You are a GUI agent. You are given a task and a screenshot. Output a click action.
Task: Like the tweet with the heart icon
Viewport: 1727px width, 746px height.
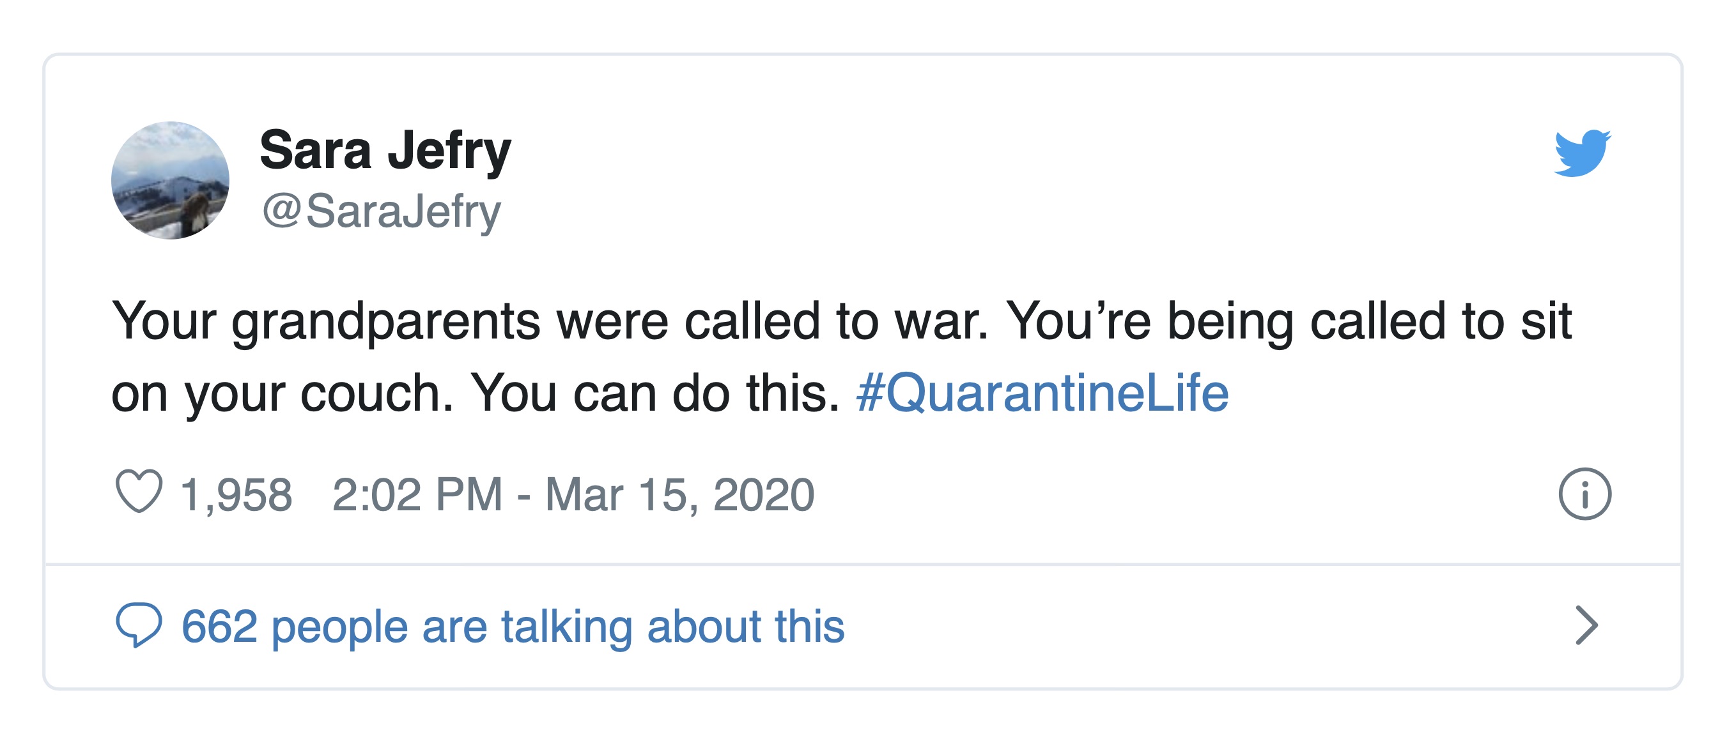[x=139, y=492]
